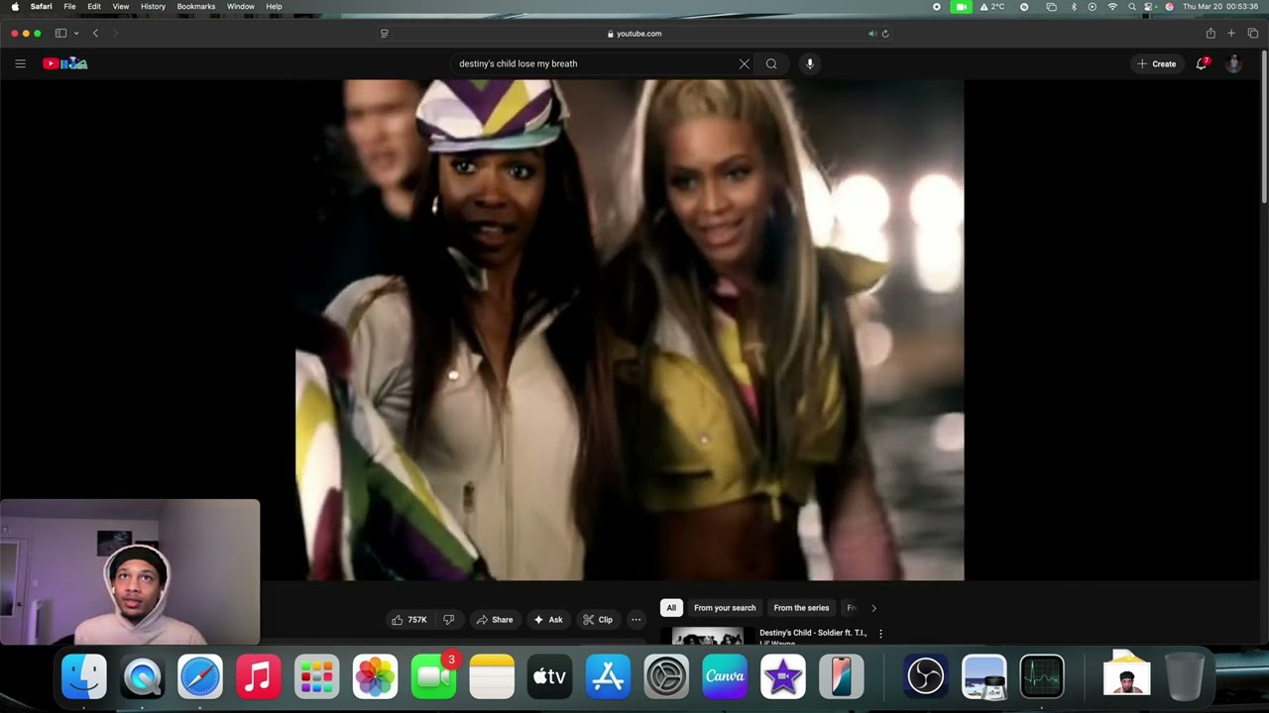The height and width of the screenshot is (713, 1269).
Task: Open Canva from the Dock
Action: 725,677
